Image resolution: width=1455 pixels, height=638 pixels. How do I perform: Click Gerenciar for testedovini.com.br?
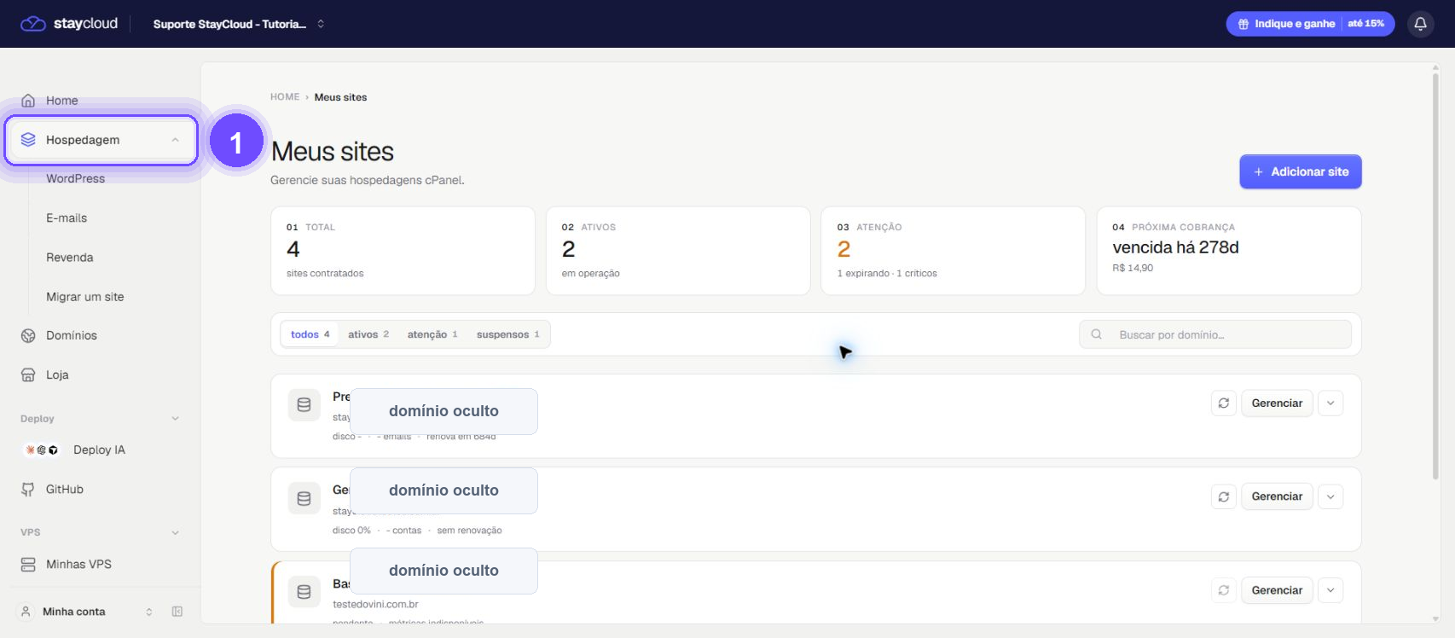(x=1277, y=590)
